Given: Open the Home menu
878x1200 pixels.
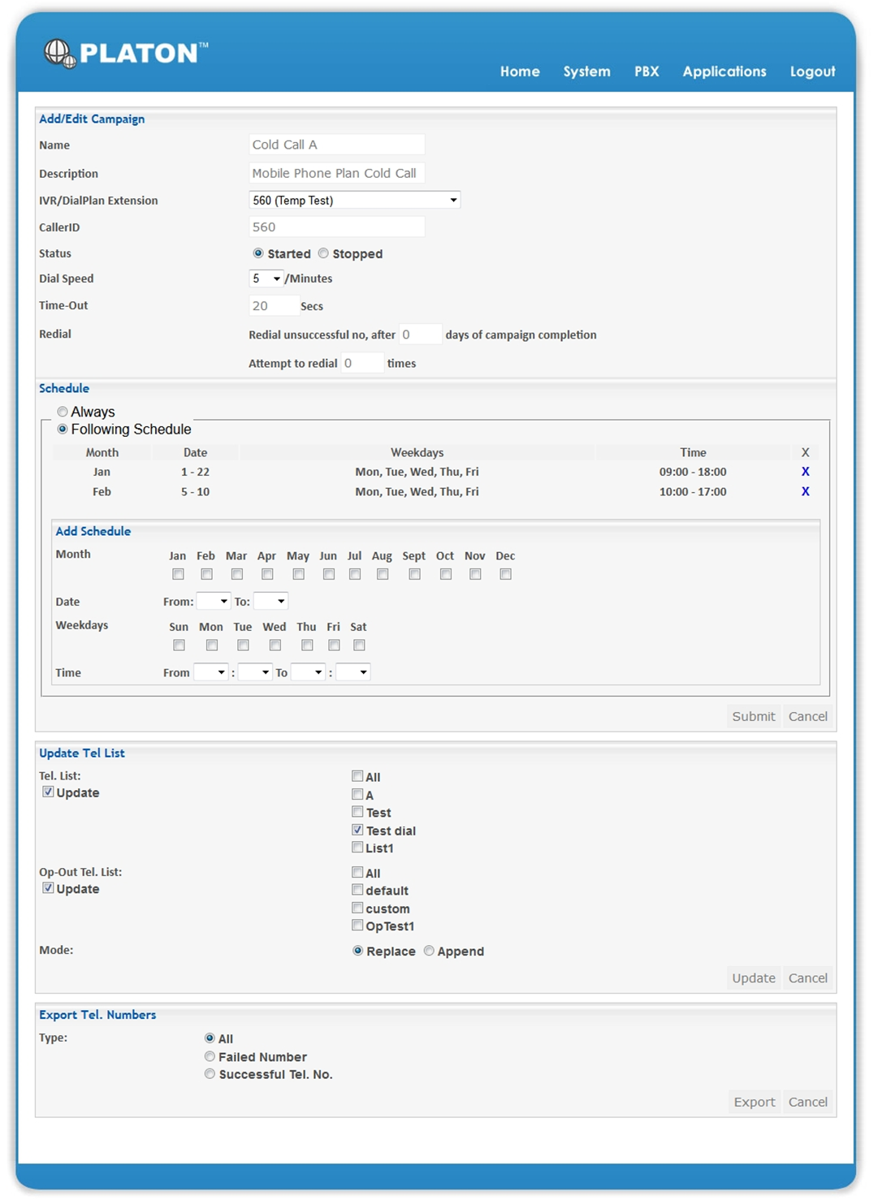Looking at the screenshot, I should pos(520,71).
